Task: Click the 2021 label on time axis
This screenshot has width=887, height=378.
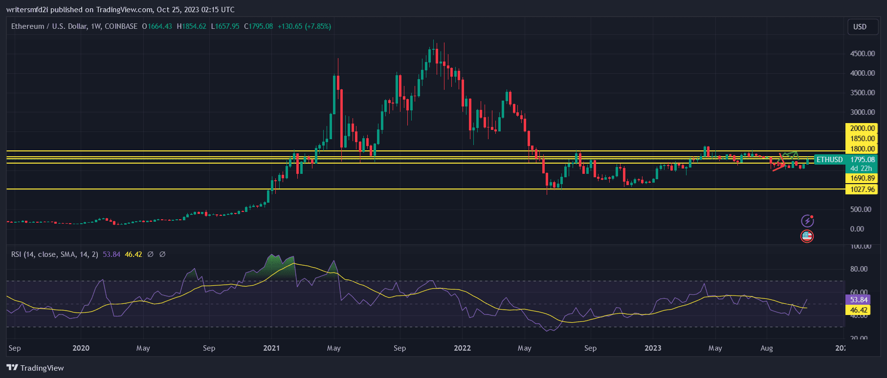Action: [x=271, y=348]
